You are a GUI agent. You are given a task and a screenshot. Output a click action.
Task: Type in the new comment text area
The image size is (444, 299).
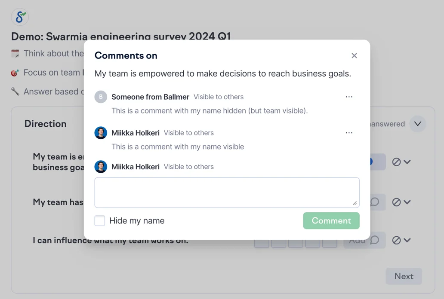click(x=227, y=192)
